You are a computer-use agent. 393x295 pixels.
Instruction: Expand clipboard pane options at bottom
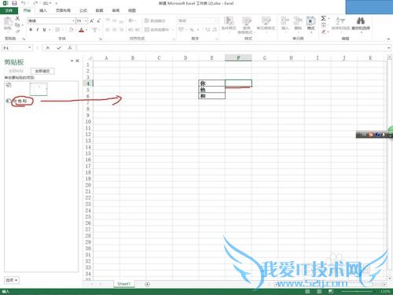point(12,280)
